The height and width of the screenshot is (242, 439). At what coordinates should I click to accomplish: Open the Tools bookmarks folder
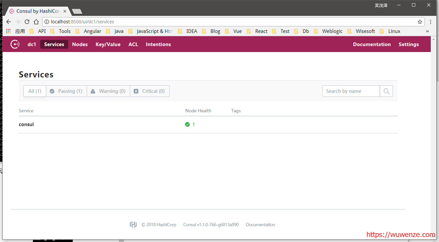pos(60,31)
